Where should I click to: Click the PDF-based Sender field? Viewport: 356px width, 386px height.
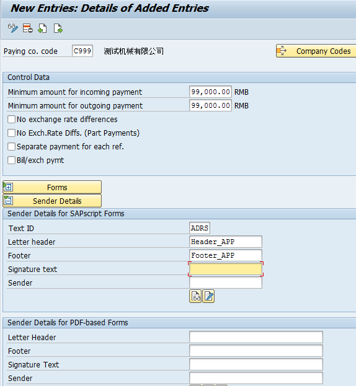(256, 378)
